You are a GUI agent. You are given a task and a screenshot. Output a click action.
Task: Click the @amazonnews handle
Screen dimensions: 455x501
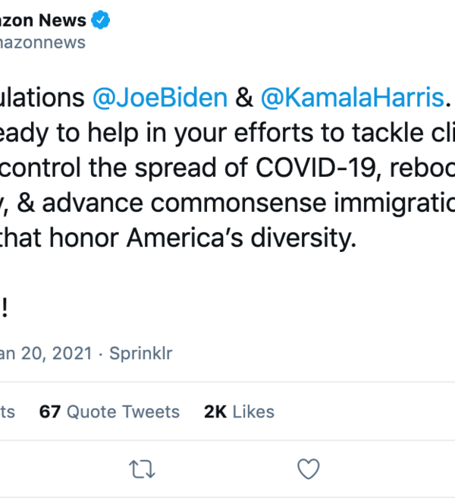click(x=42, y=43)
